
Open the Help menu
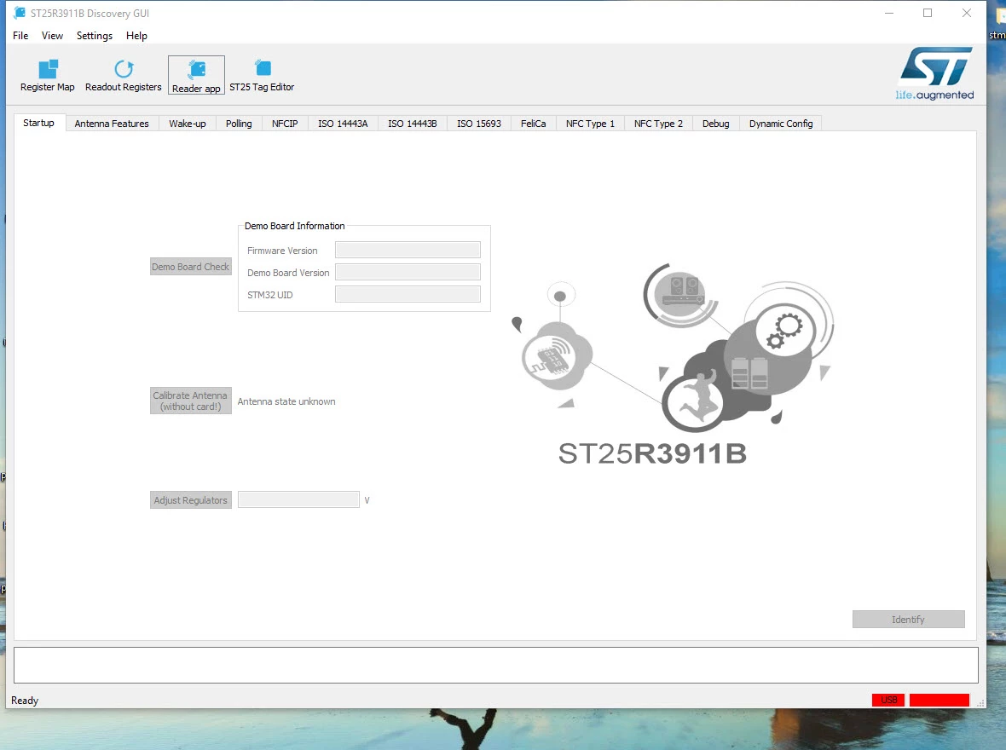[x=136, y=36]
